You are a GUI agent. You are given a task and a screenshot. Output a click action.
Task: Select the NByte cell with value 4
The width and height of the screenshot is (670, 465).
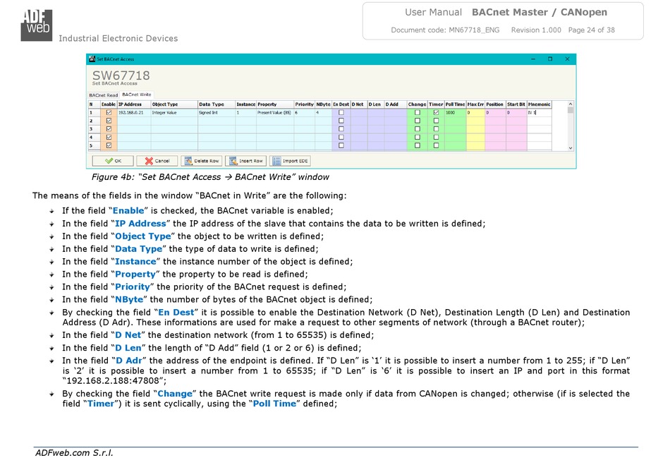(x=324, y=112)
